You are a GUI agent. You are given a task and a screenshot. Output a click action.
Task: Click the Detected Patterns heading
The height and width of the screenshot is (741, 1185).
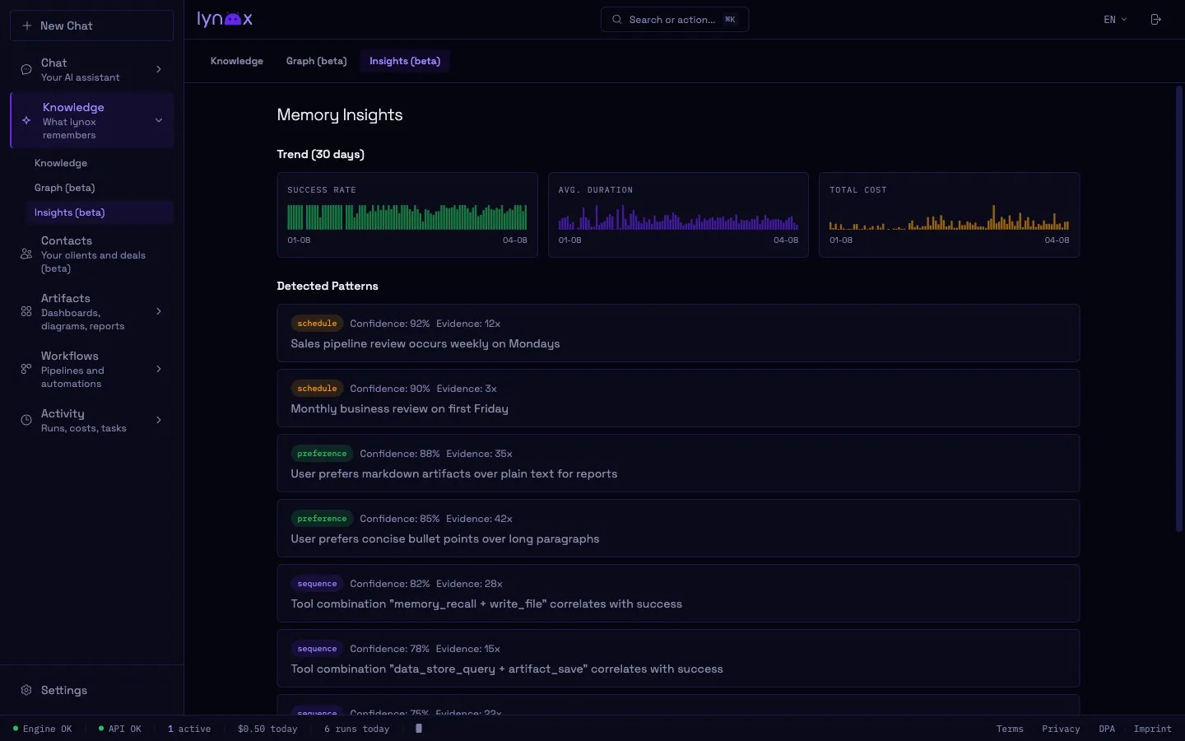pyautogui.click(x=328, y=286)
